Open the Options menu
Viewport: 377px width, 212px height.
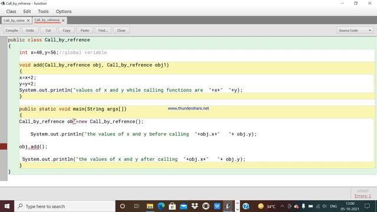pos(64,11)
